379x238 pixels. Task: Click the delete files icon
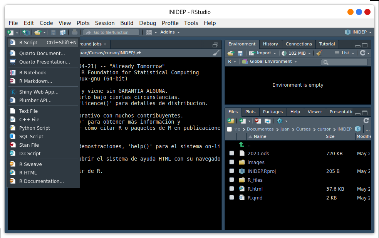258,121
